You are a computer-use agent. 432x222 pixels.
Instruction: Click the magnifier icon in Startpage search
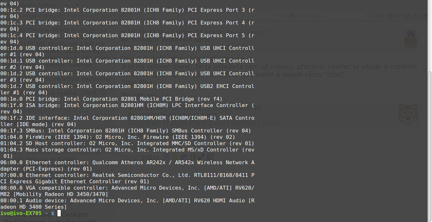point(368,16)
